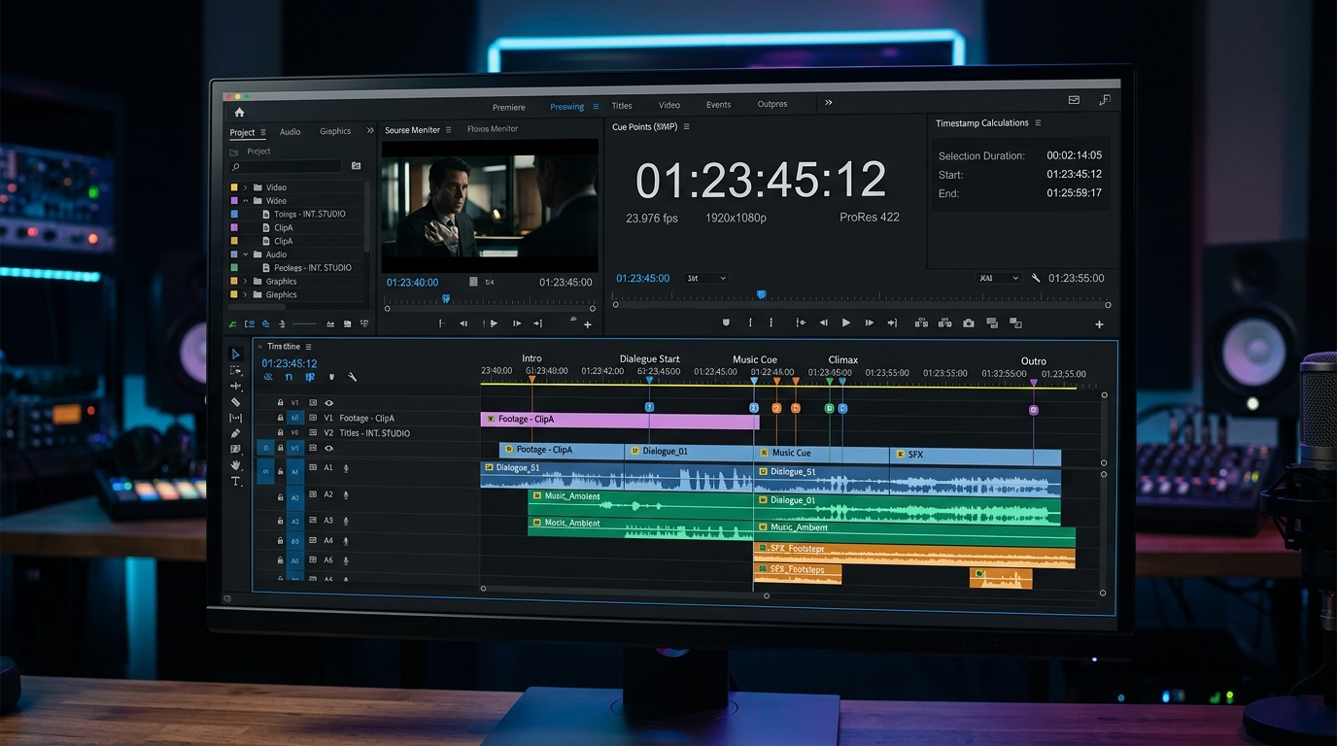Click the timeline snap magnet icon
Viewport: 1337px width, 746px height.
click(x=289, y=377)
